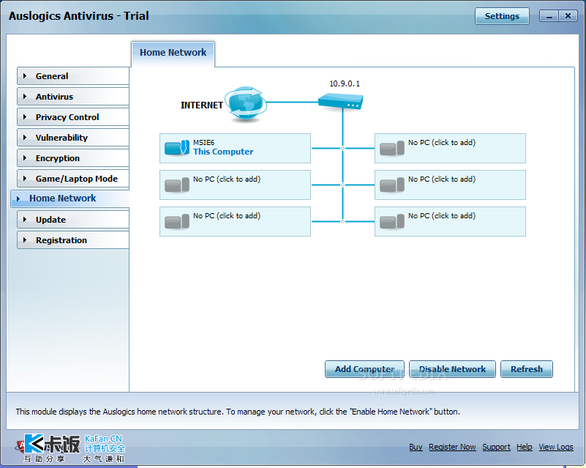Open the Register Now link
This screenshot has width=586, height=468.
click(452, 447)
